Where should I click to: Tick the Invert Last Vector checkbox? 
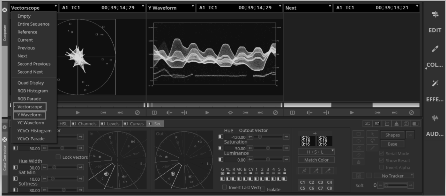point(225,187)
